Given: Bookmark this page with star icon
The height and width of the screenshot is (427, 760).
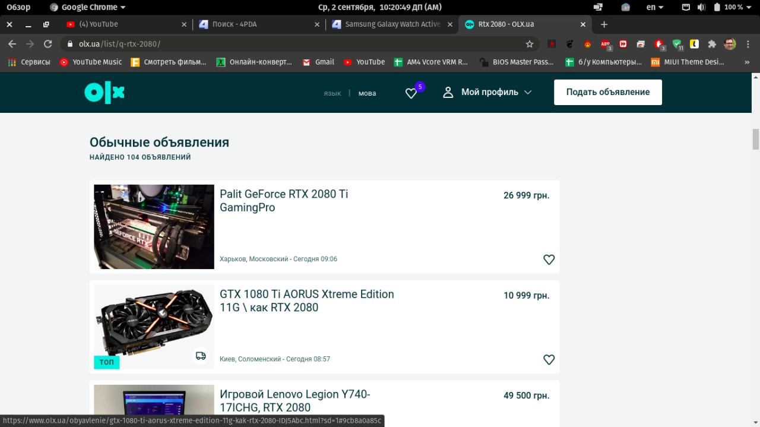Looking at the screenshot, I should point(530,44).
